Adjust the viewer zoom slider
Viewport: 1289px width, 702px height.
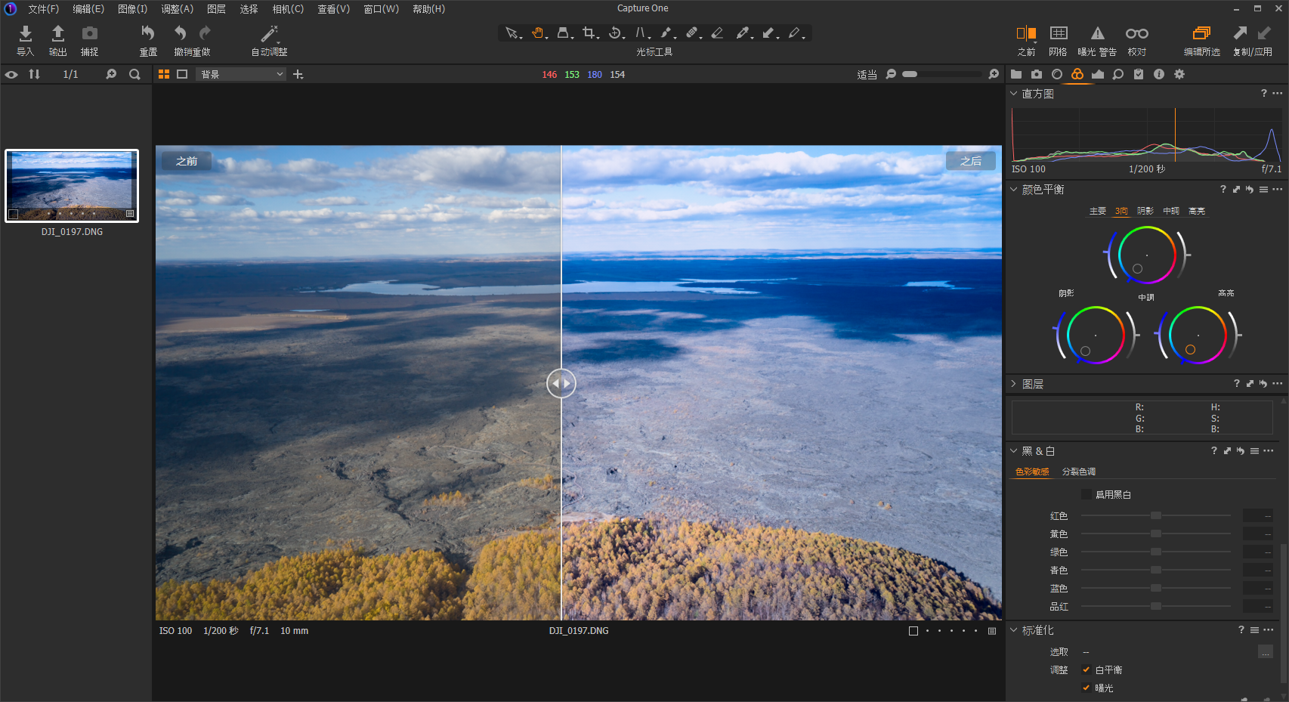click(941, 74)
